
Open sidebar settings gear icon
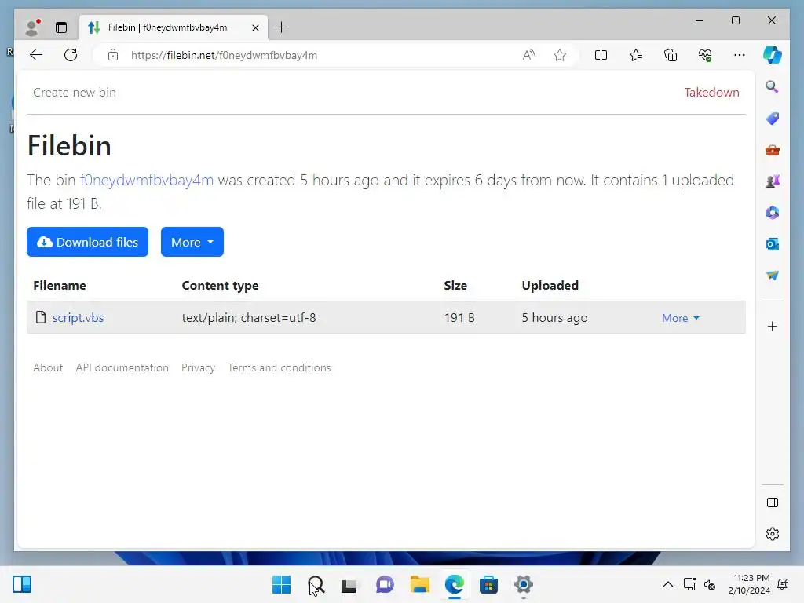tap(773, 534)
